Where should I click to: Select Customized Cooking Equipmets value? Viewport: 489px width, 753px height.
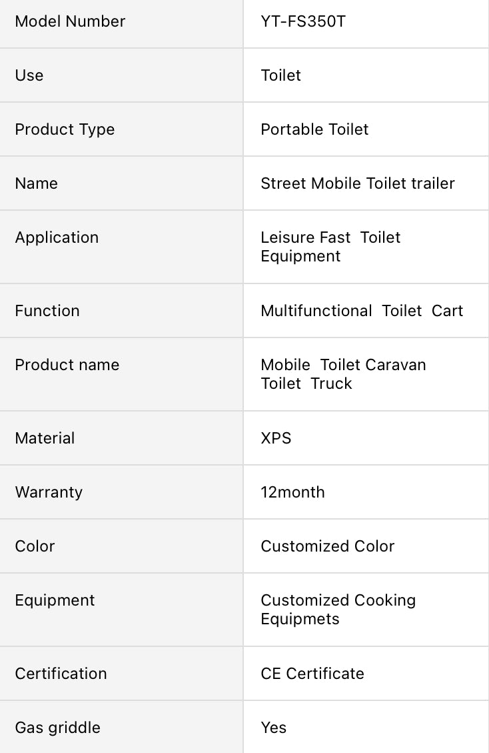[x=338, y=610]
